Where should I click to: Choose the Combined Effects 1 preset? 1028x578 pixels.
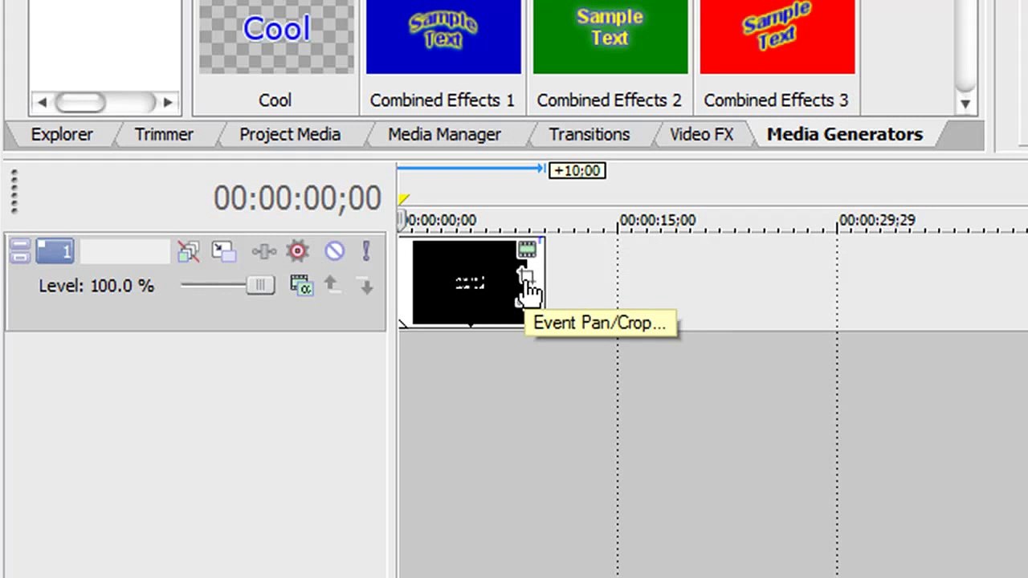pos(443,37)
